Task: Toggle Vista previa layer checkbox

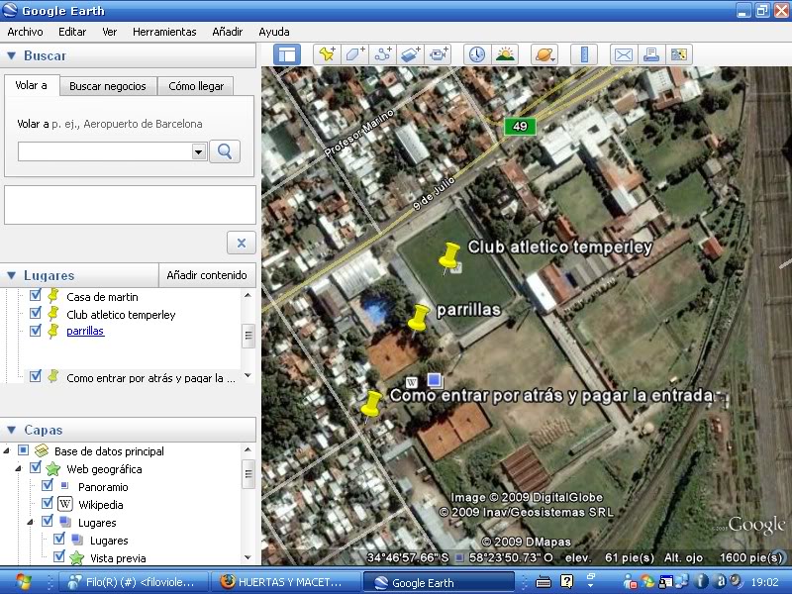Action: [x=59, y=556]
